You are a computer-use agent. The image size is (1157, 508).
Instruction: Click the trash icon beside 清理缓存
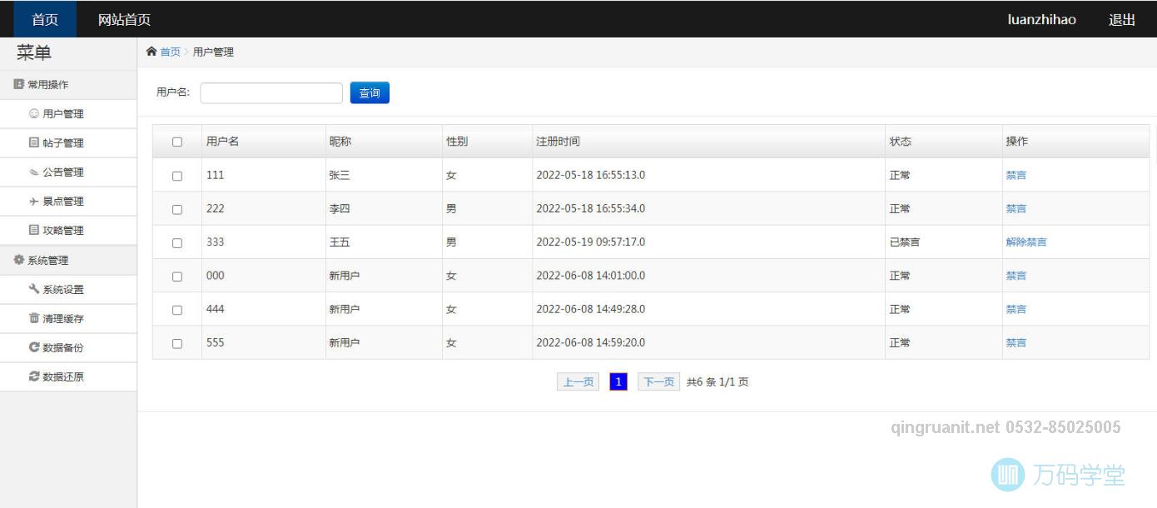[x=34, y=318]
